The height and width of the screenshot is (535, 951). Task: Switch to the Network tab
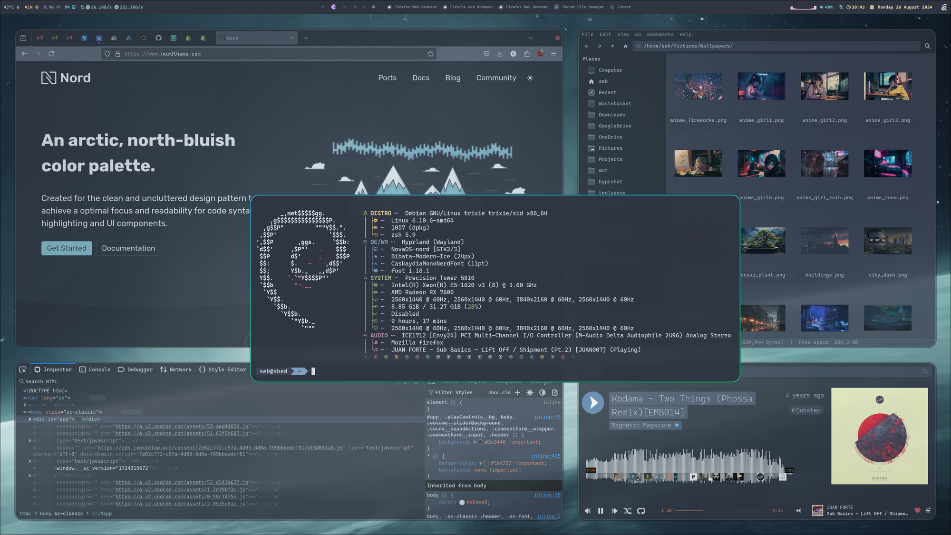pos(176,370)
